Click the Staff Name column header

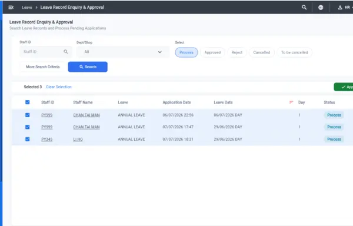tap(83, 102)
